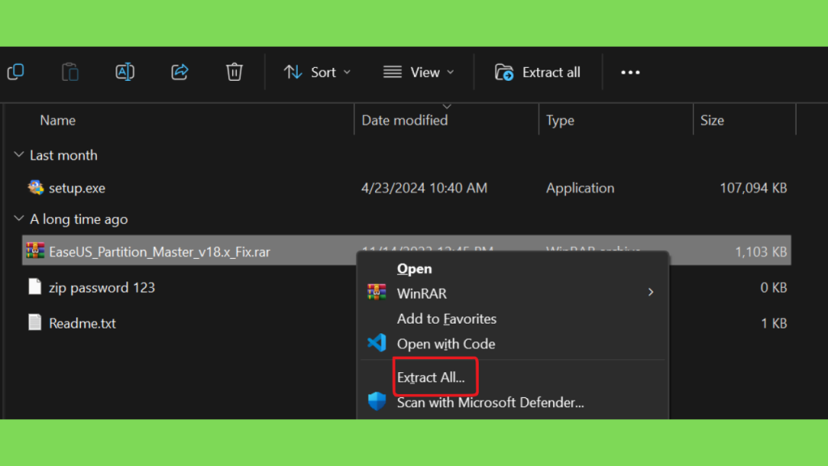
Task: Choose Open with Code menu entry
Action: pos(446,344)
